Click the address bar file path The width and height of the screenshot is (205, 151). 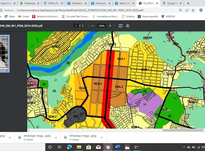click(80, 10)
